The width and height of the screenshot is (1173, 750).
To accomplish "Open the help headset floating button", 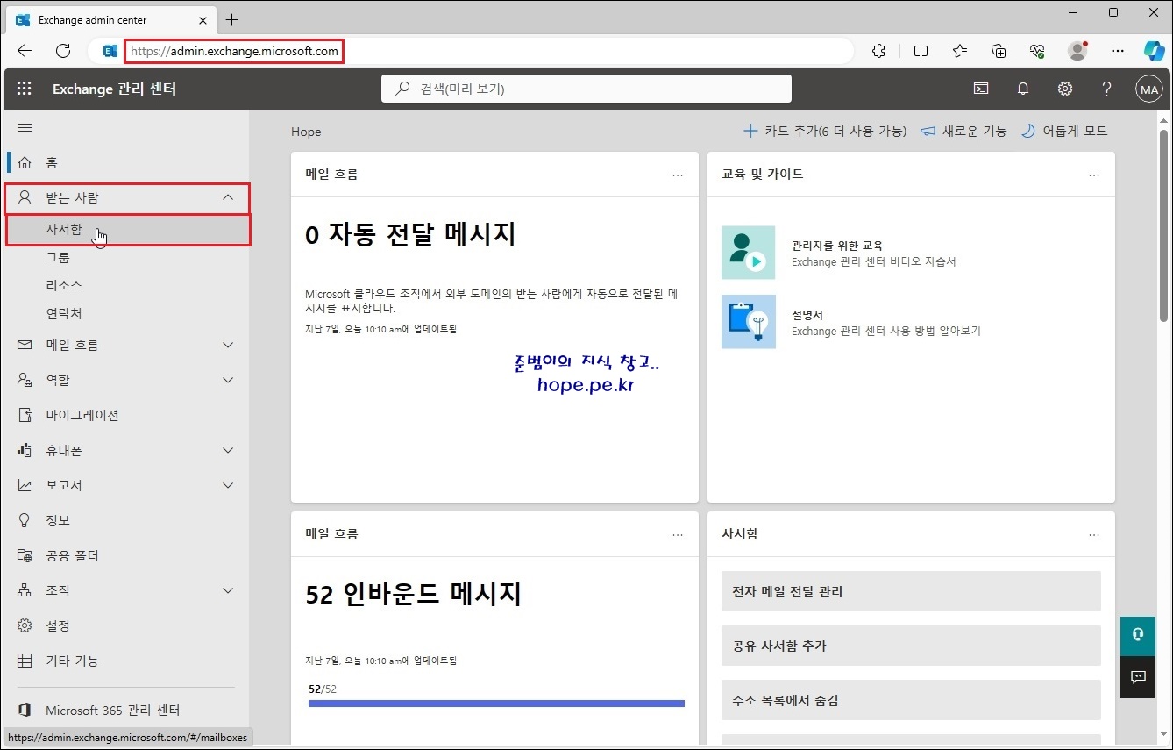I will point(1138,634).
